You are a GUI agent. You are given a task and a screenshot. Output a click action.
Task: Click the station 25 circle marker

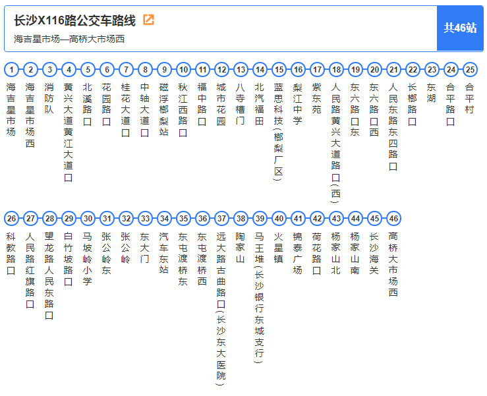click(x=470, y=69)
